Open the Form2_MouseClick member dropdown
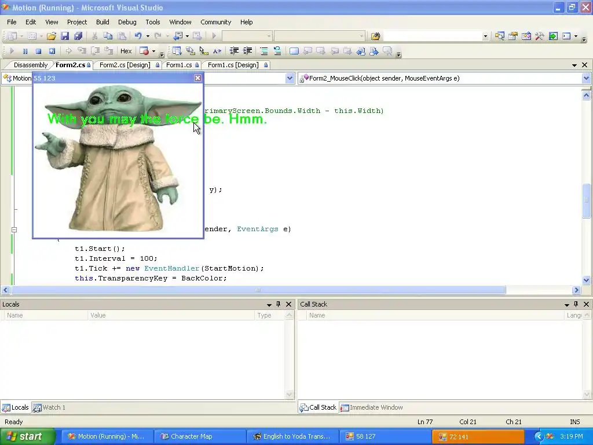 point(586,78)
